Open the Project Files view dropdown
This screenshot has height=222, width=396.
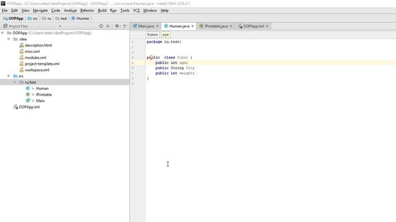point(60,26)
